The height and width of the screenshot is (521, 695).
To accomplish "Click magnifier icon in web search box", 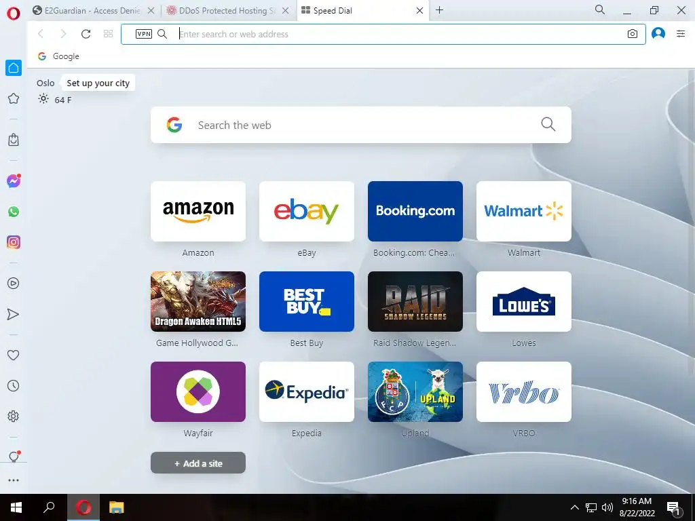I will pyautogui.click(x=548, y=125).
